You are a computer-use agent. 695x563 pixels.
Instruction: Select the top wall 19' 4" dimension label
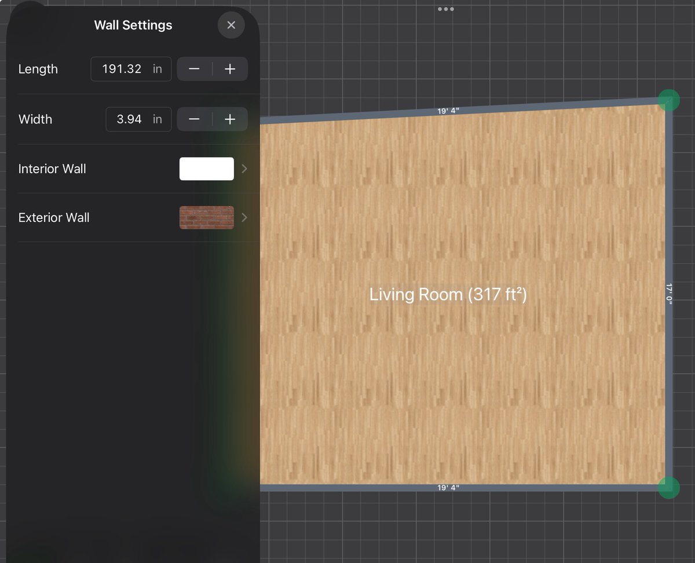[448, 111]
